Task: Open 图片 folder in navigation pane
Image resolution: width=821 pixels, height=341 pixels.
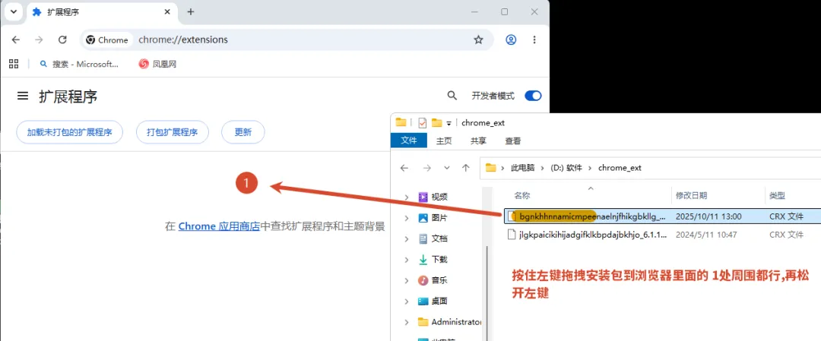Action: coord(433,217)
